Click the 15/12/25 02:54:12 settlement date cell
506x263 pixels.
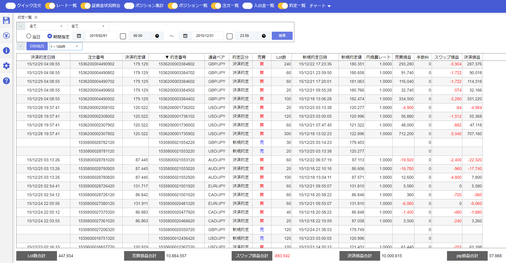(43, 195)
